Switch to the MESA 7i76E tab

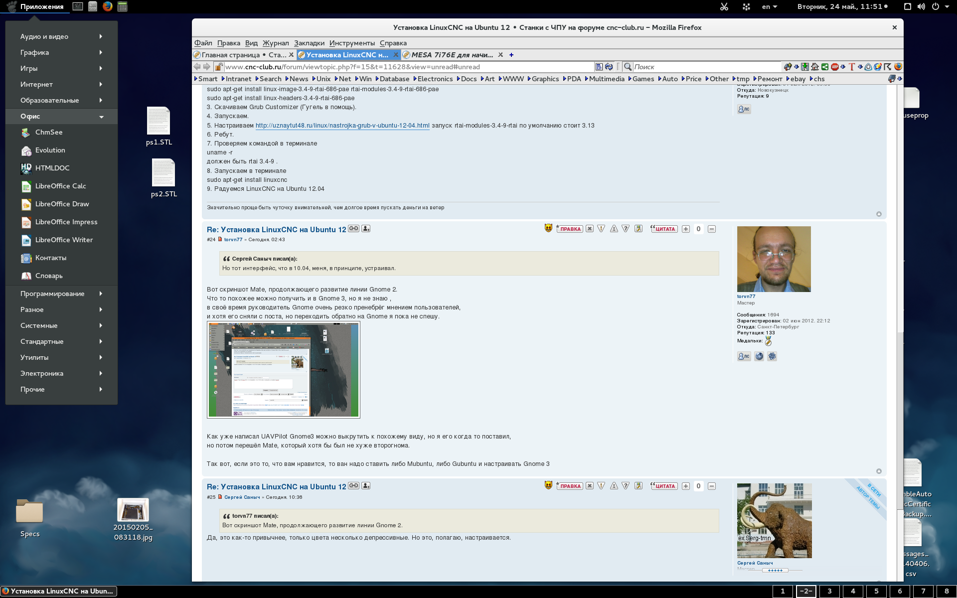point(452,55)
